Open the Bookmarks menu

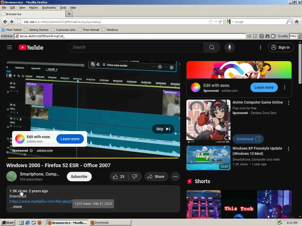click(x=49, y=8)
